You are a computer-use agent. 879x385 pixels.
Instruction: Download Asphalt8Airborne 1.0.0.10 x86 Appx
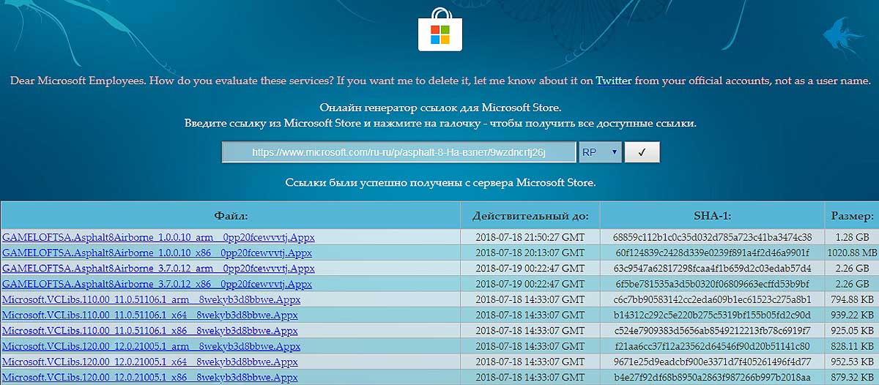157,253
